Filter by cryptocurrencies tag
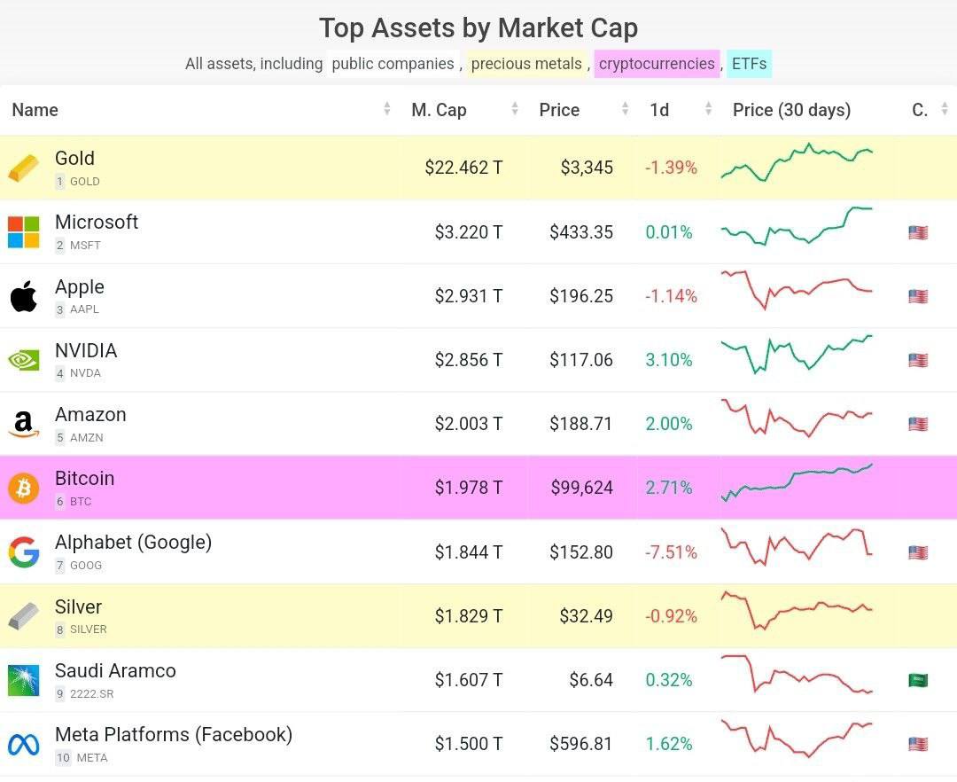This screenshot has height=782, width=957. (657, 64)
